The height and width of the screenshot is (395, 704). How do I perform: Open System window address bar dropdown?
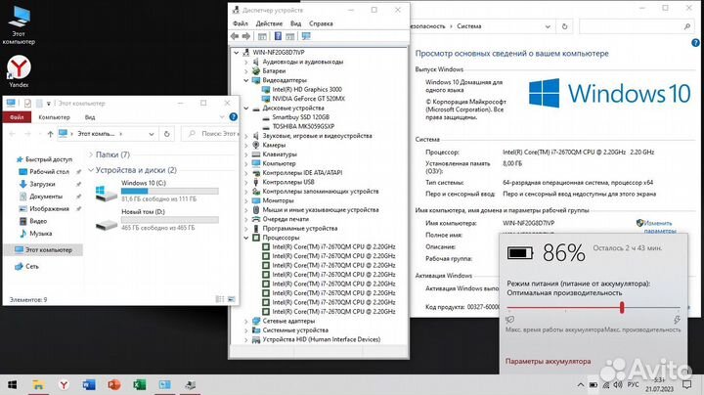point(548,26)
